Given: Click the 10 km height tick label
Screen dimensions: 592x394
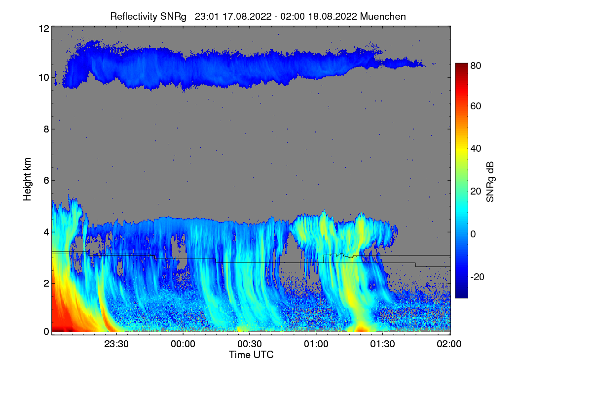Looking at the screenshot, I should [44, 77].
